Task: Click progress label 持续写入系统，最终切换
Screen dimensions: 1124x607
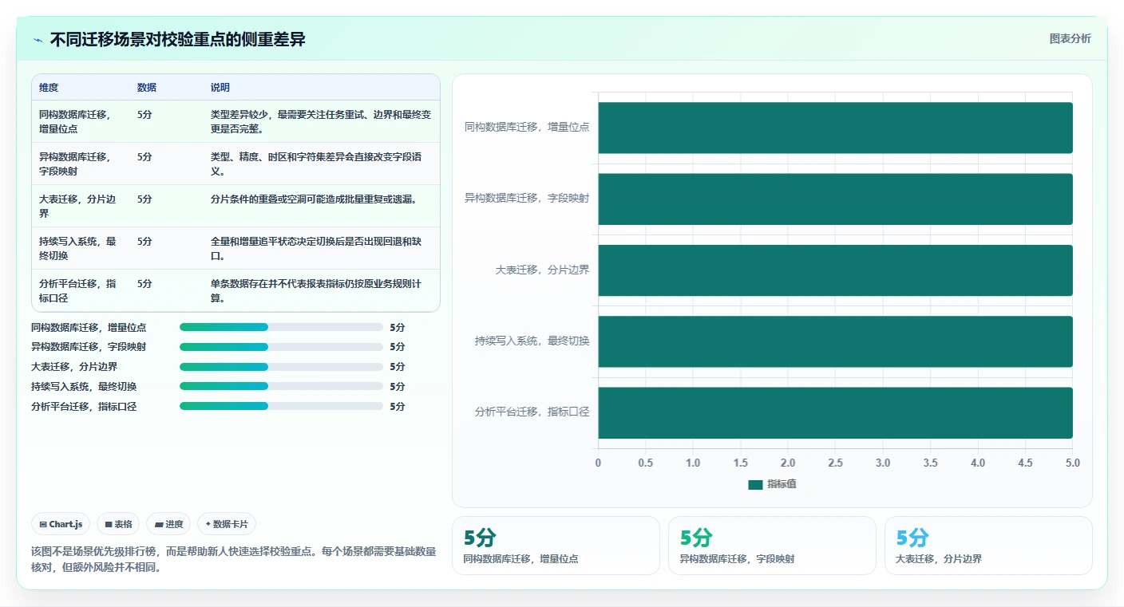Action: point(84,386)
